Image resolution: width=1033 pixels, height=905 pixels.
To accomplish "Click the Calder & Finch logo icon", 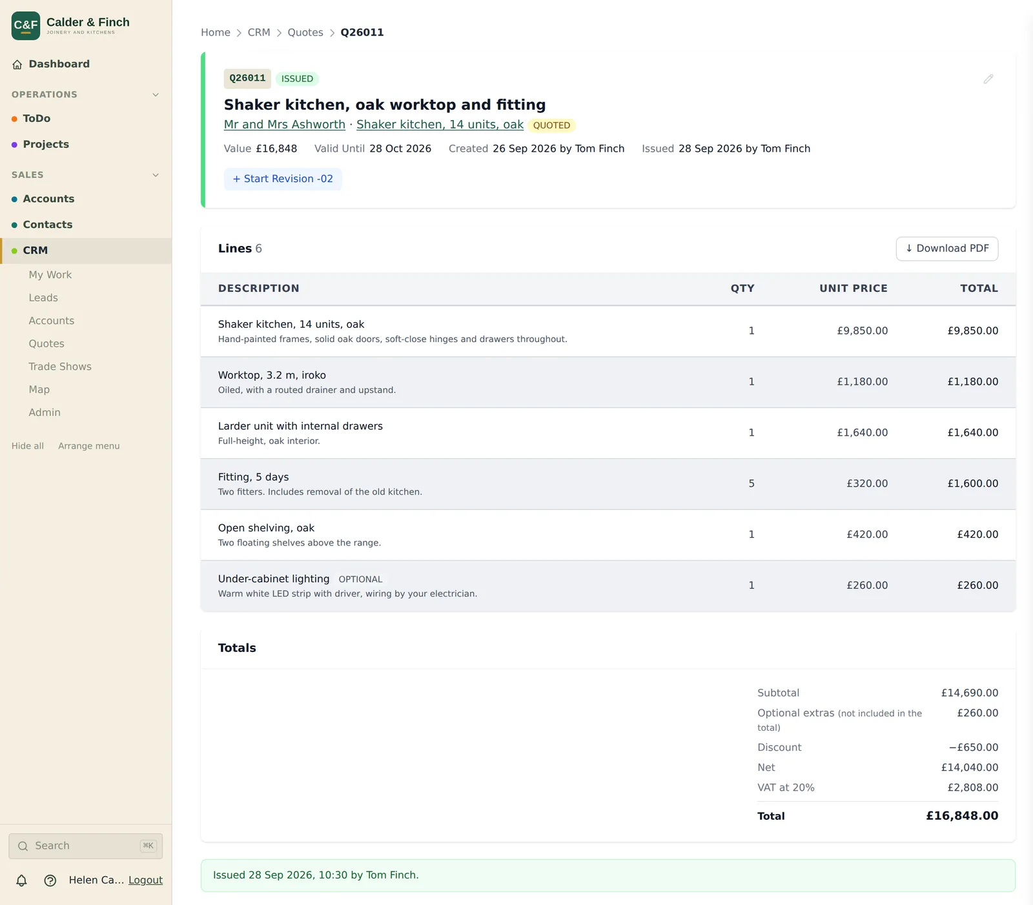I will pyautogui.click(x=26, y=26).
